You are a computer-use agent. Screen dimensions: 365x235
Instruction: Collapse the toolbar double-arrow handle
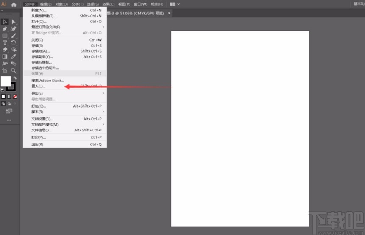[x=2, y=11]
